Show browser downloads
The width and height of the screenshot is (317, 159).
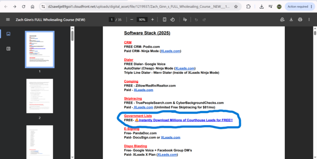(262, 7)
